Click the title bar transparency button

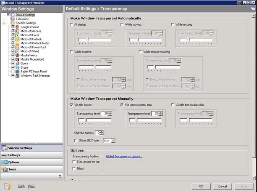[x=239, y=3]
